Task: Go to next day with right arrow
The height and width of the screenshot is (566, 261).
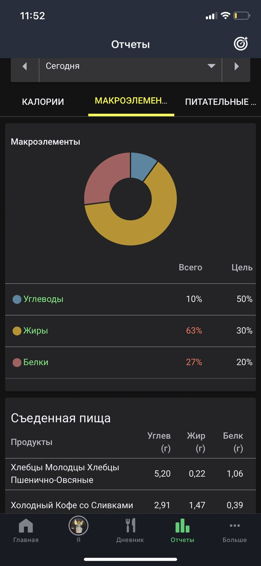Action: coord(236,66)
